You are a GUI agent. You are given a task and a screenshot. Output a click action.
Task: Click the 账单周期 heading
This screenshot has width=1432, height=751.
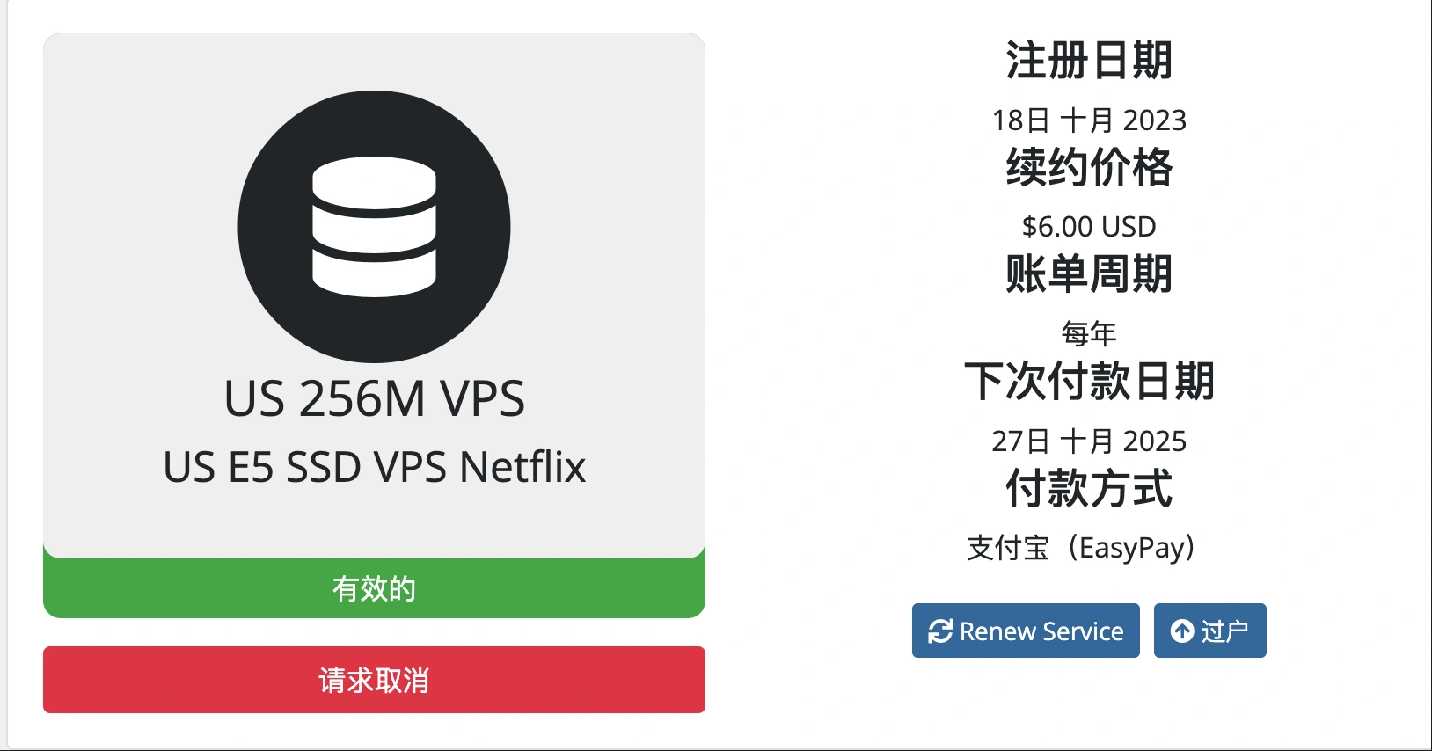1089,273
